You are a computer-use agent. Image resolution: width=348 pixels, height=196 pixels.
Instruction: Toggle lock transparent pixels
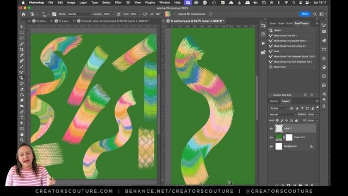277,120
